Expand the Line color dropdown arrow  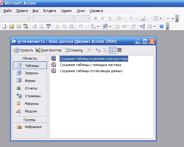(x=148, y=18)
